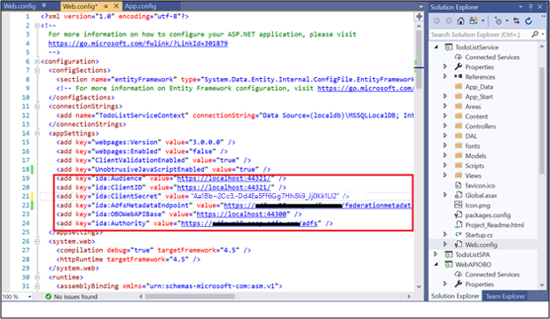Click the App_Data folder icon
The image size is (550, 319).
coord(458,86)
